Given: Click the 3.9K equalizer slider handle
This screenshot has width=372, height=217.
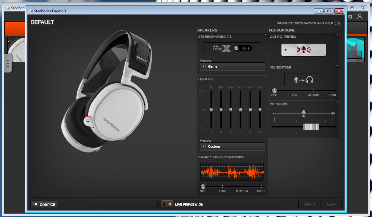Looking at the screenshot, I should (x=250, y=110).
